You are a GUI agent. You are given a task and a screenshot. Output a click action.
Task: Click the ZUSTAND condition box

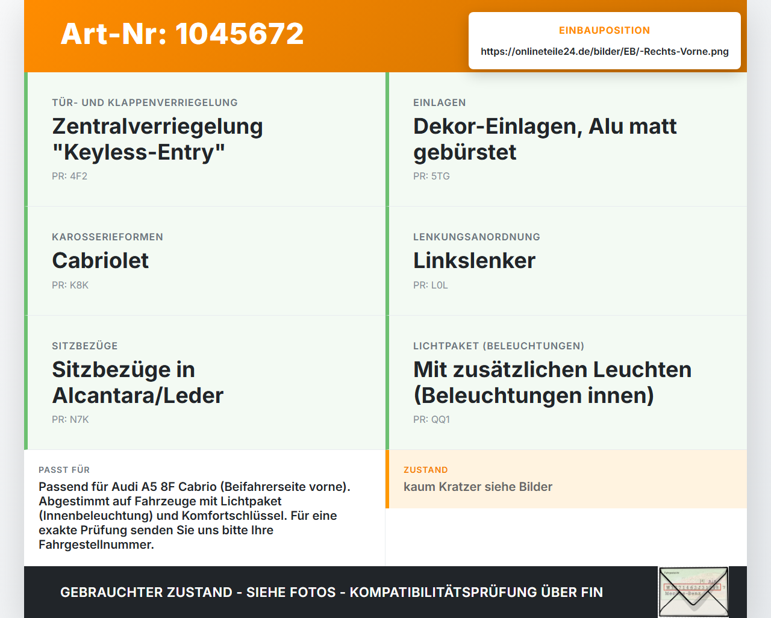tap(566, 479)
